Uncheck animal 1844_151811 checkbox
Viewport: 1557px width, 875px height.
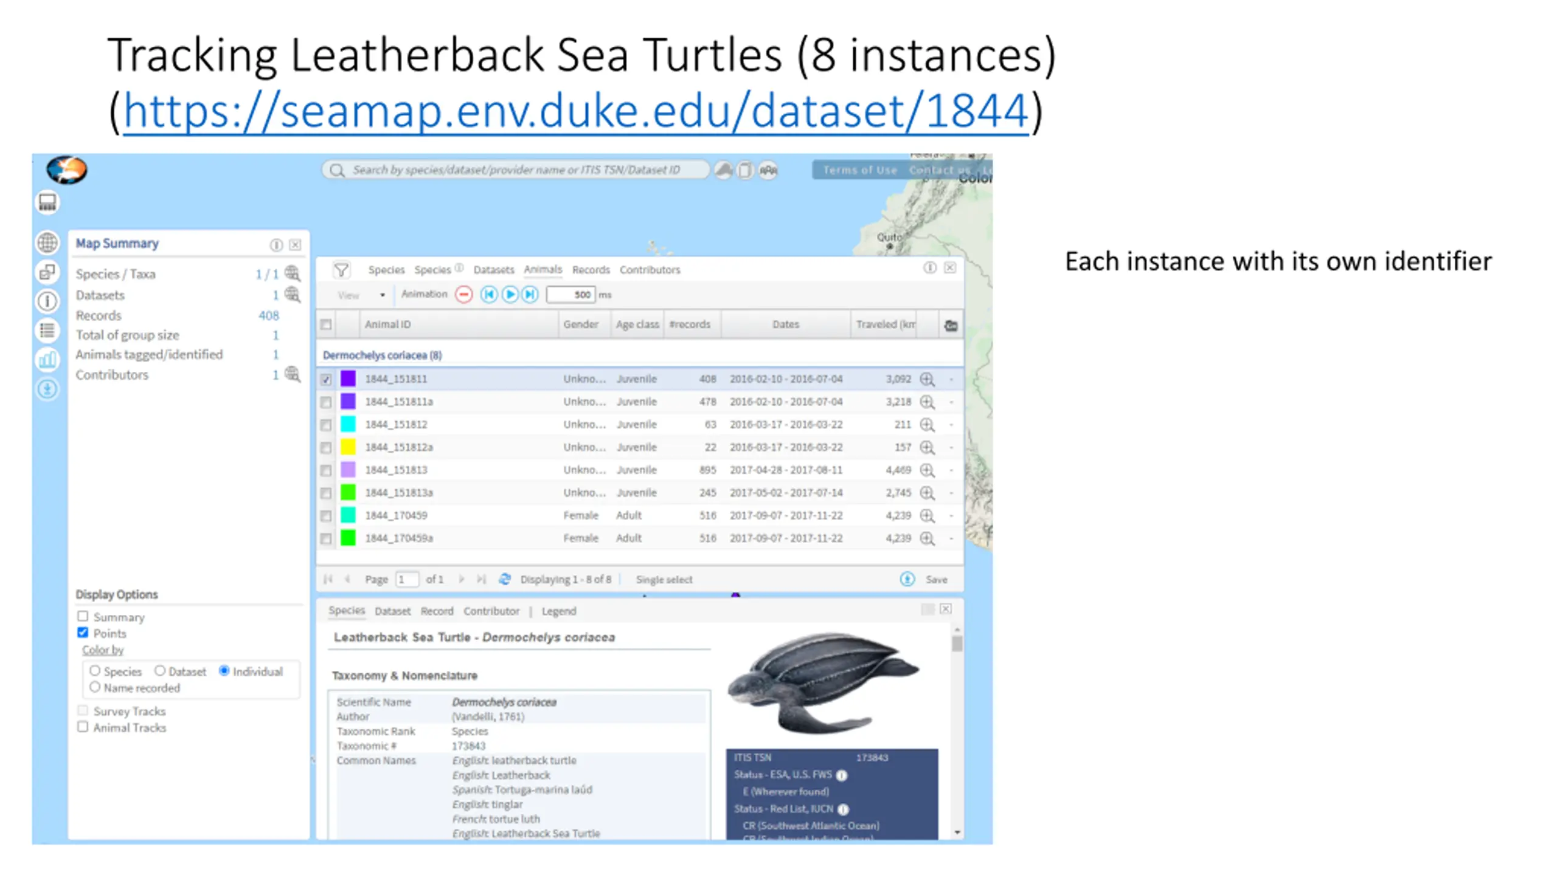pyautogui.click(x=327, y=379)
